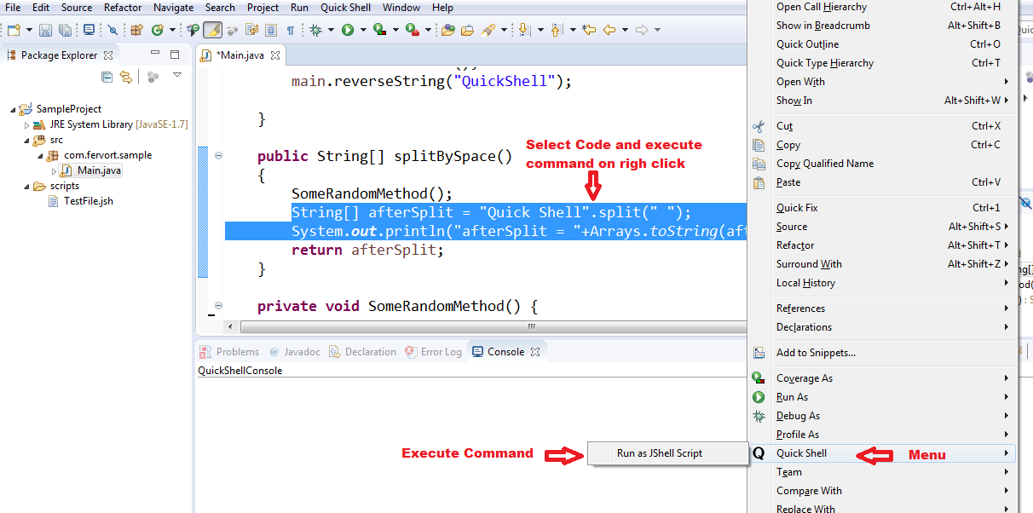Click the Previous Annotation up-arrow icon
The image size is (1033, 513).
click(x=557, y=30)
